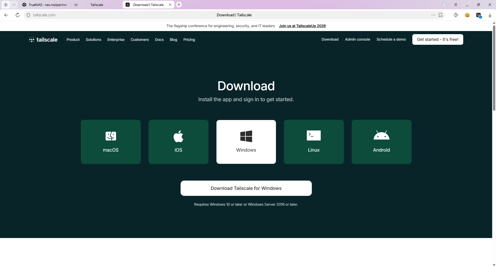Switch to the TrueNAS tab
The height and width of the screenshot is (267, 496).
pos(45,5)
